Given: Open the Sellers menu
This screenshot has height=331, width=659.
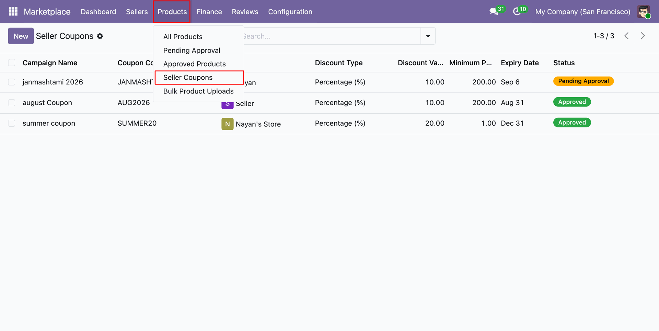Looking at the screenshot, I should [x=137, y=12].
